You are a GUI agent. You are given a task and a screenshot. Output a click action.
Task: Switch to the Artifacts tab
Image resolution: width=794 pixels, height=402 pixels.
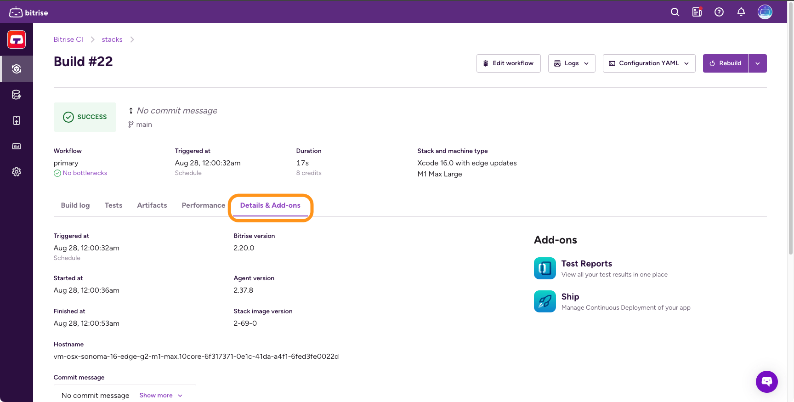tap(152, 205)
